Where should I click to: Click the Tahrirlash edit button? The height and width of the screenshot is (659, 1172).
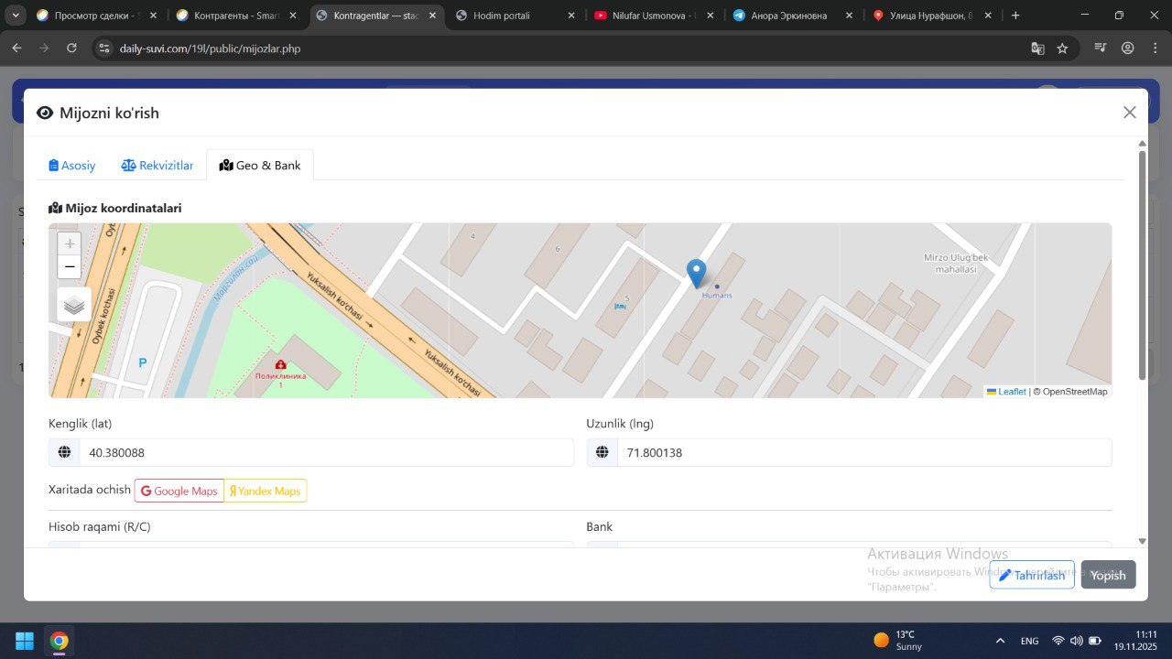tap(1032, 575)
